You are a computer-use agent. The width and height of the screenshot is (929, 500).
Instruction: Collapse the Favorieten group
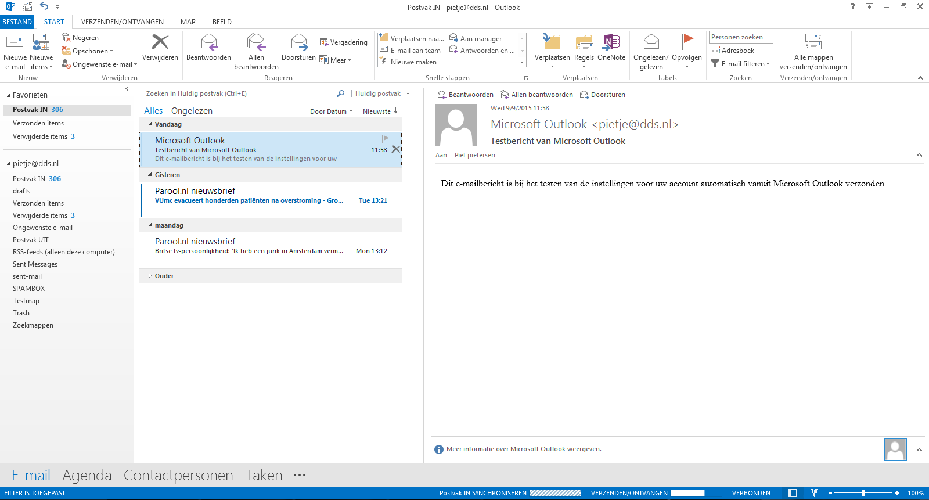click(x=9, y=95)
